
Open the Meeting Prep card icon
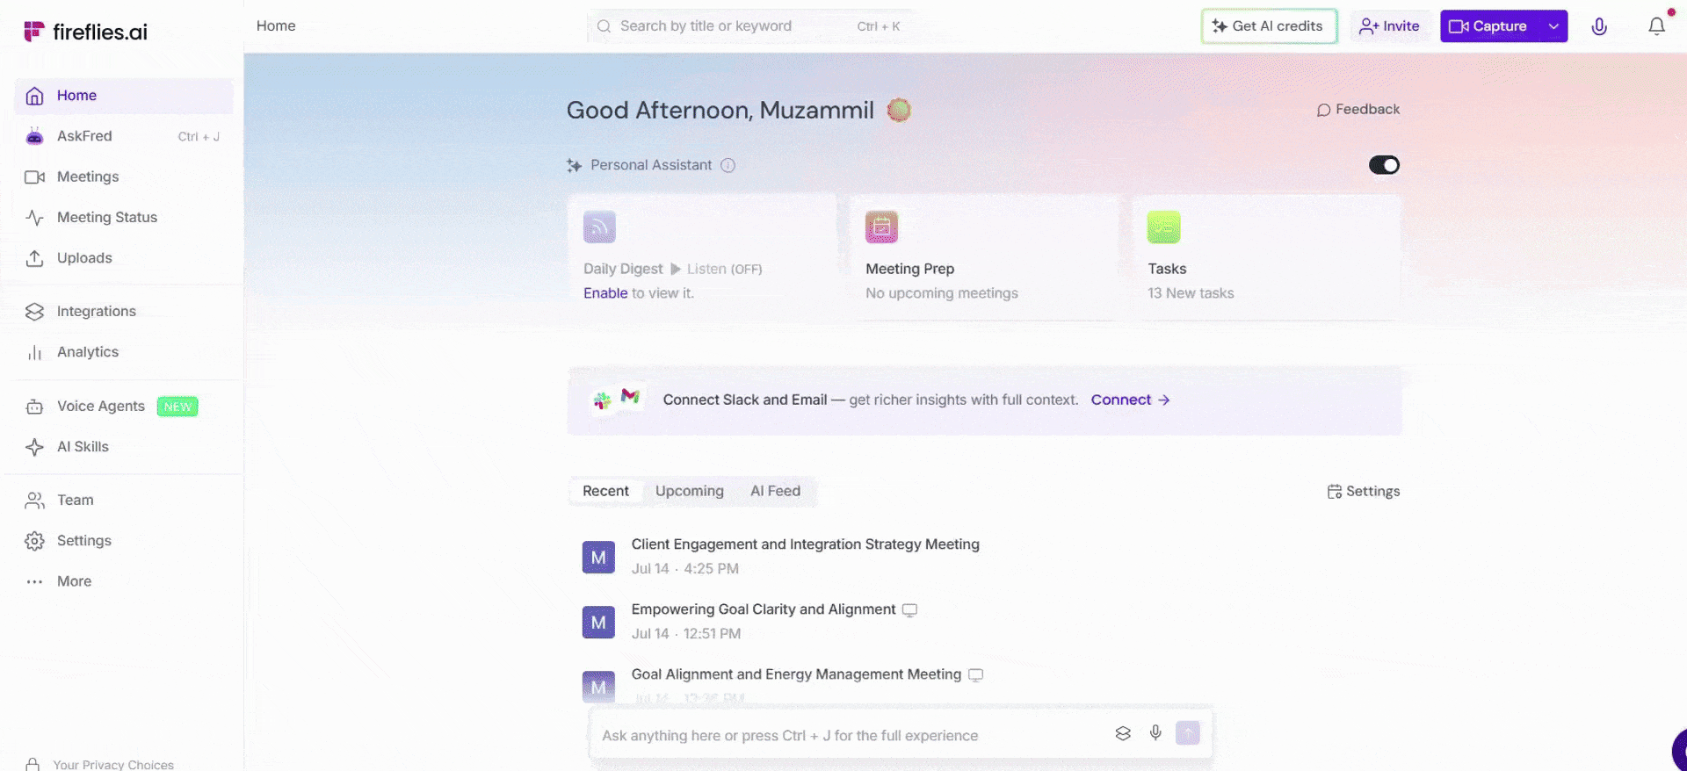(x=881, y=227)
